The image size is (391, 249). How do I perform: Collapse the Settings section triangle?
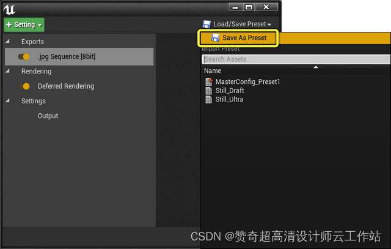(8, 101)
